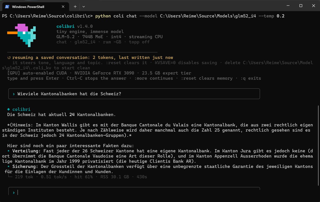Click 'Hier sind noch ein paar interessante Fakten'
Viewport: 320px width, 202px height.
pos(71,146)
